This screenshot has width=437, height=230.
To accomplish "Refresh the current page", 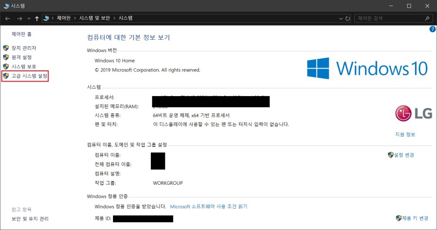I will click(x=347, y=19).
